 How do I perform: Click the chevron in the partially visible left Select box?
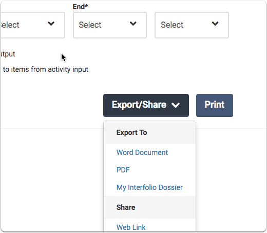[51, 24]
